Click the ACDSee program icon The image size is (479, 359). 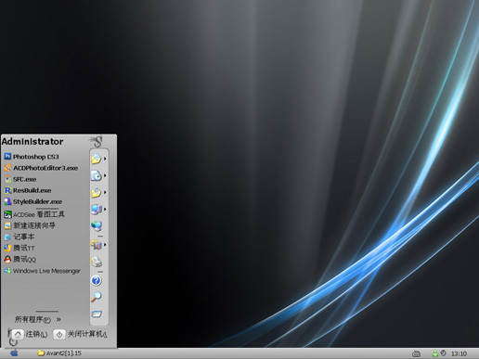point(7,214)
